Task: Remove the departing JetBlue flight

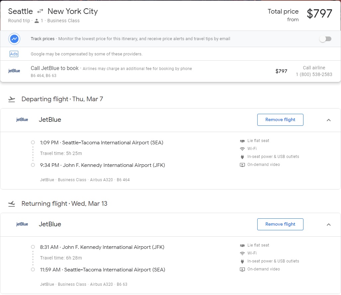Action: click(x=280, y=120)
